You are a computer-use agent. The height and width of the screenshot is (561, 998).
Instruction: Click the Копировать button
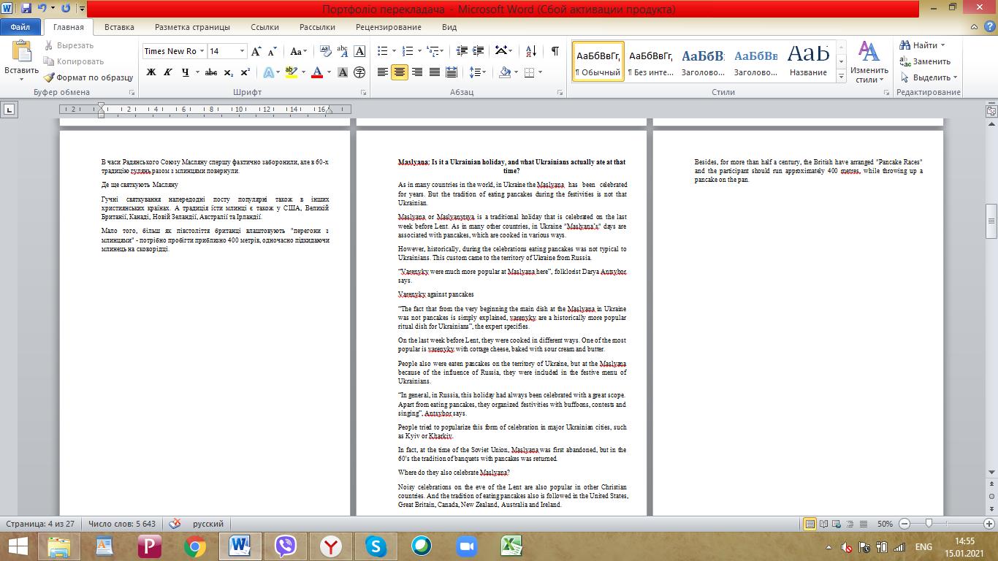pyautogui.click(x=74, y=61)
